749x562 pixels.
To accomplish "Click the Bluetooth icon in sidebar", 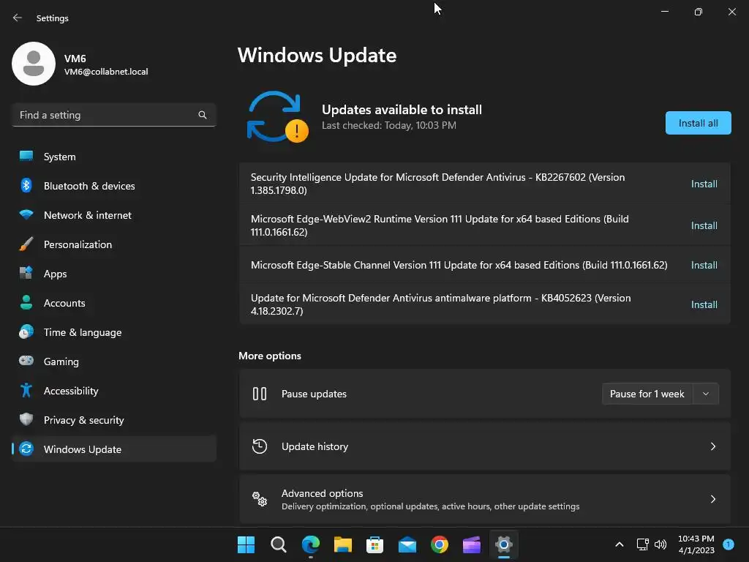I will (26, 185).
